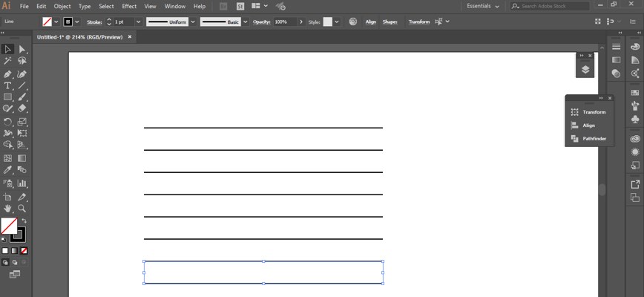Activate the Type tool
The image size is (644, 297).
(x=8, y=86)
